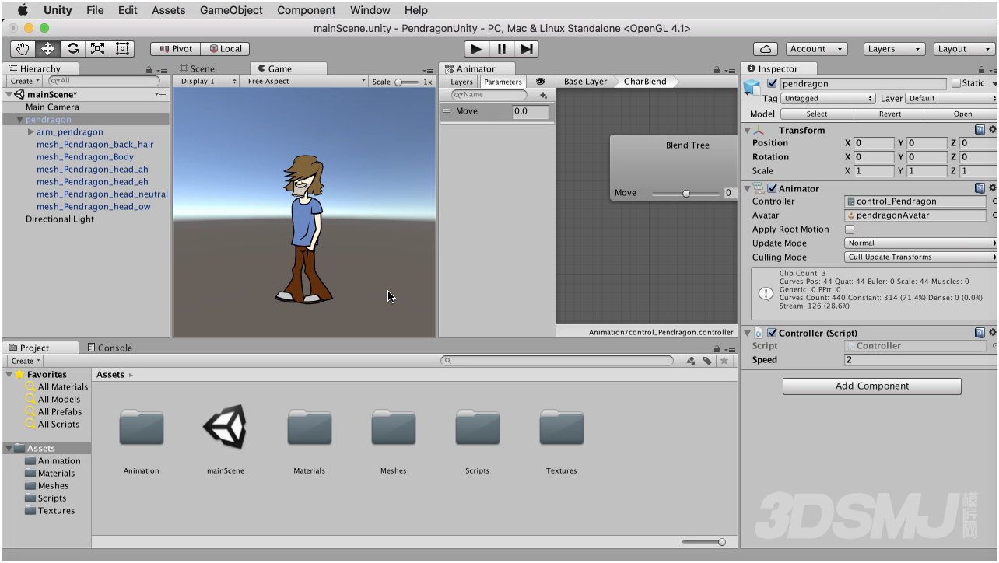Open the Layers dropdown

point(894,48)
